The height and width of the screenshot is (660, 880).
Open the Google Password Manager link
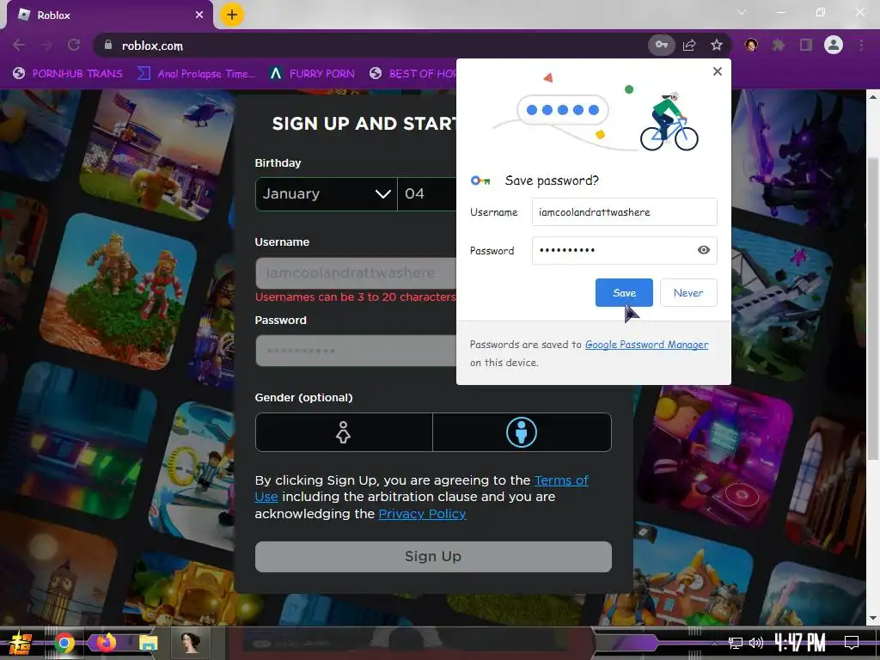646,345
